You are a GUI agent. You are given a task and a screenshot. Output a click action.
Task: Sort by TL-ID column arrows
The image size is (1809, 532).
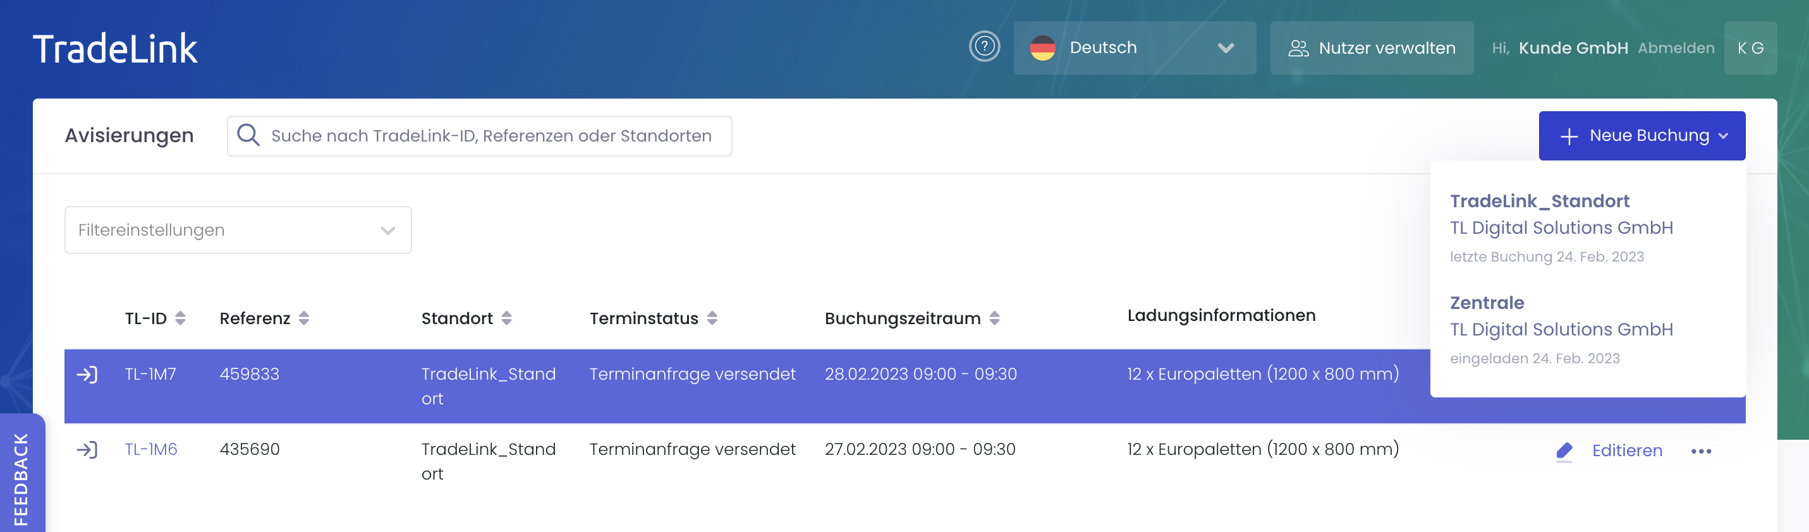tap(181, 318)
